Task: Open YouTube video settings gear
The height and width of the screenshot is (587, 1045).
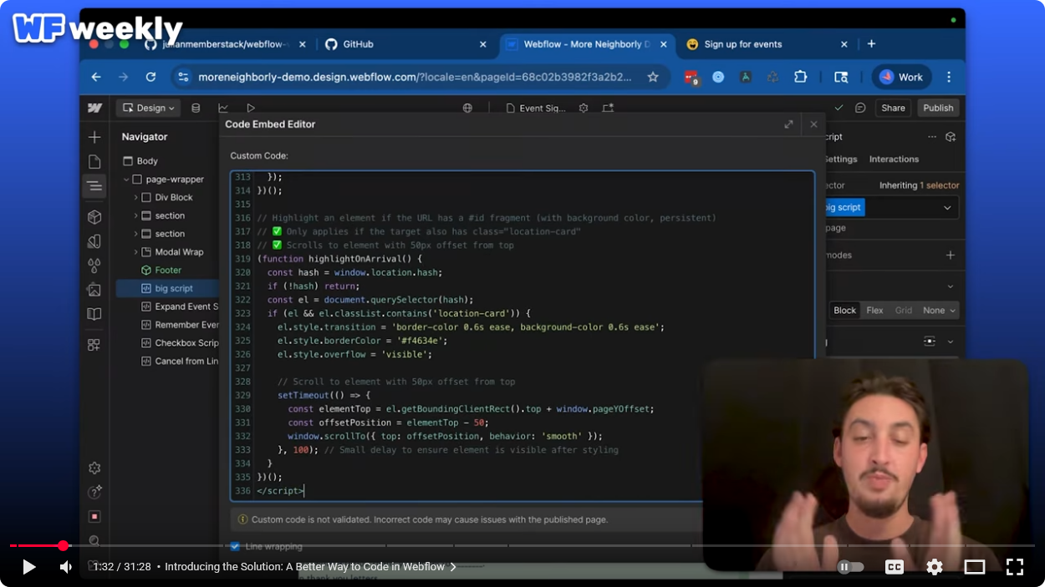Action: click(x=935, y=567)
